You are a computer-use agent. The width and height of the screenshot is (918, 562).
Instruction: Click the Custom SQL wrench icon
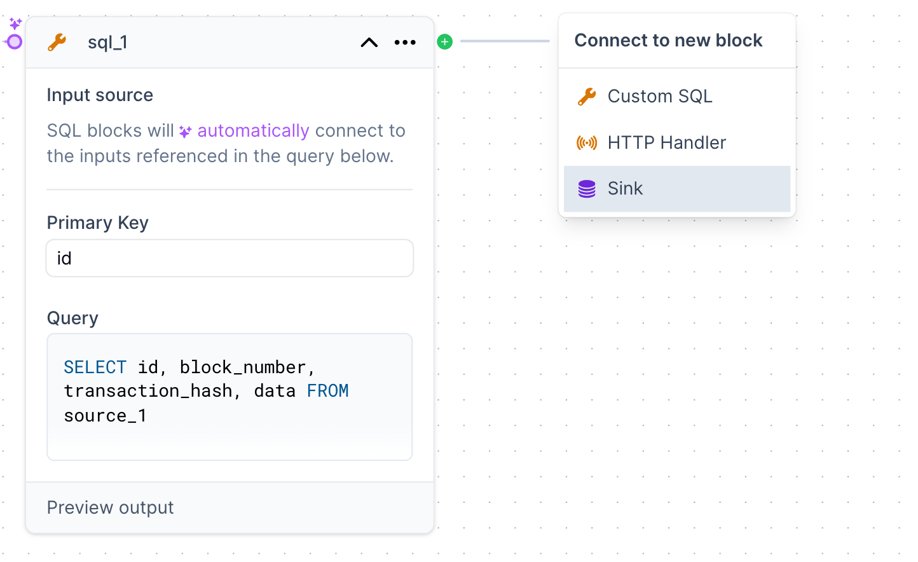click(587, 97)
